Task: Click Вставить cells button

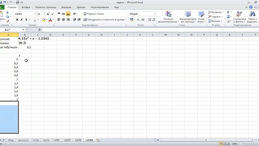Action: point(216,13)
